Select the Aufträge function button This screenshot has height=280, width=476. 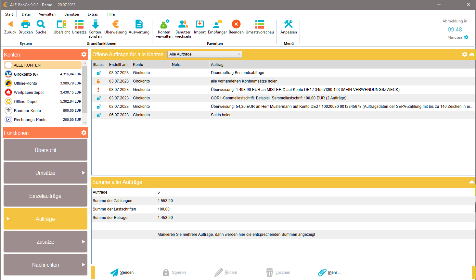pos(45,219)
